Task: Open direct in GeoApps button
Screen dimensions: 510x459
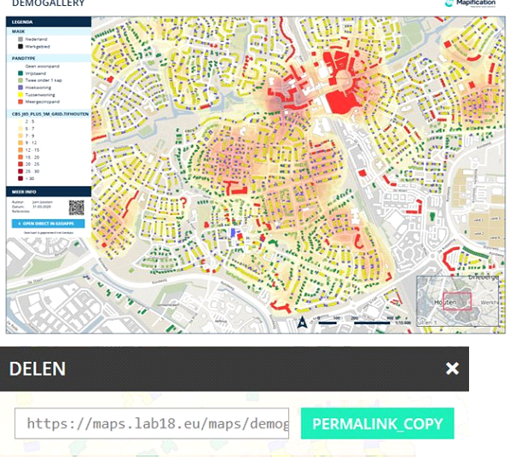Action: tap(48, 224)
